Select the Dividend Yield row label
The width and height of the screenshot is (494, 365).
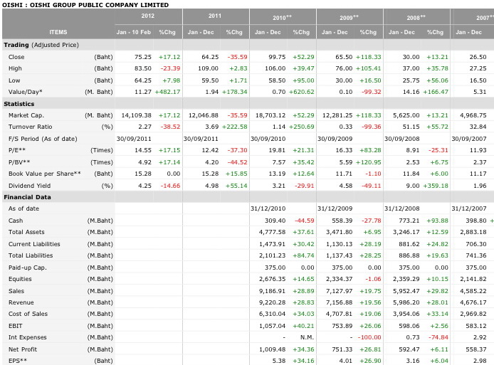[30, 186]
